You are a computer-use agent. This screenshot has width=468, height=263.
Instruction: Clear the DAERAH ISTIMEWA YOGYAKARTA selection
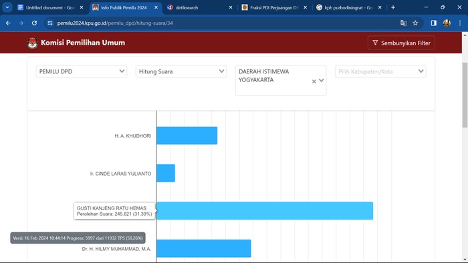[x=314, y=81]
